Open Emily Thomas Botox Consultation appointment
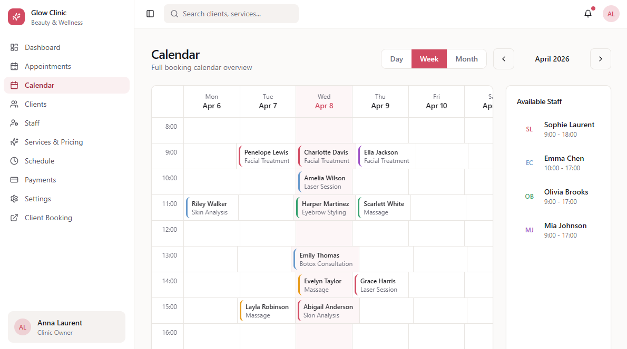The height and width of the screenshot is (349, 627). 326,259
